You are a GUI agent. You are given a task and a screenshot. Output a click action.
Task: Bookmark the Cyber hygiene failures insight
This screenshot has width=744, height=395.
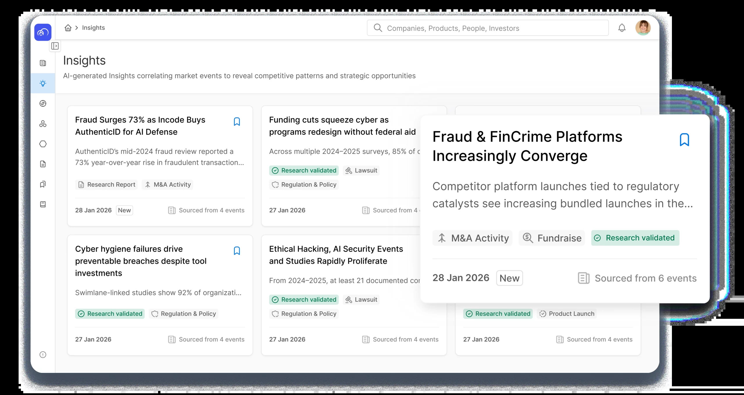point(237,251)
